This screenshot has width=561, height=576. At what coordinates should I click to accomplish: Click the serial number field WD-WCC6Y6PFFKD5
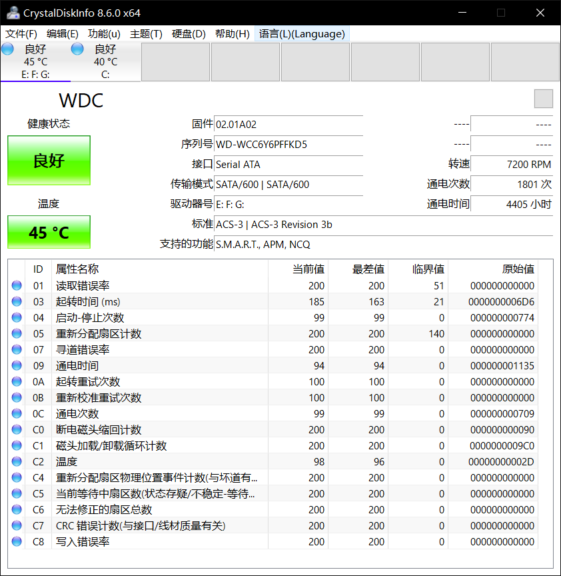tap(288, 144)
